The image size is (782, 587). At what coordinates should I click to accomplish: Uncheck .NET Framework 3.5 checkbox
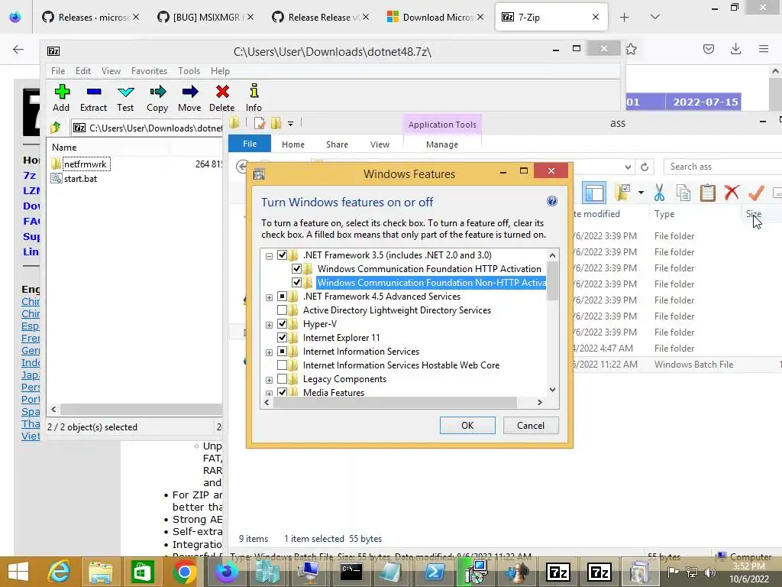pyautogui.click(x=283, y=255)
